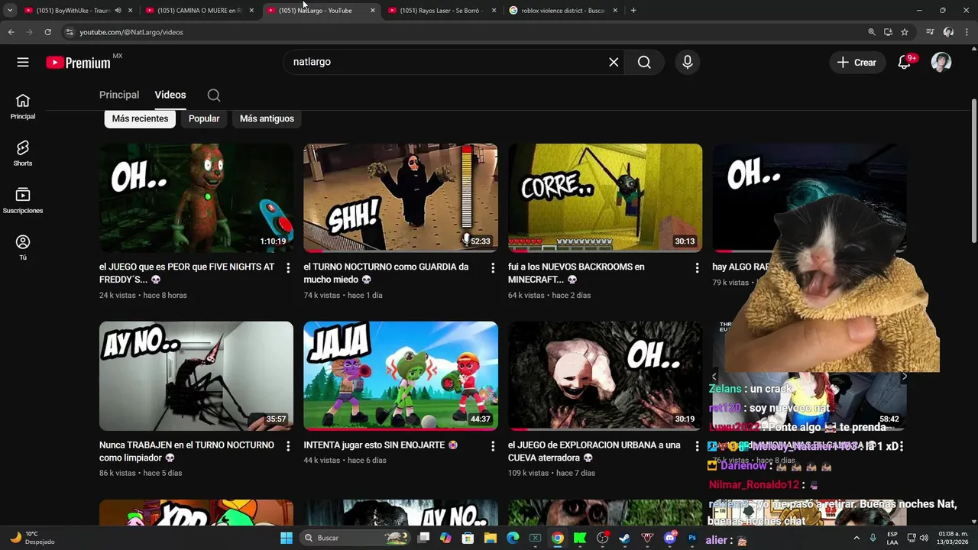
Task: Open a new browser tab
Action: [x=633, y=10]
